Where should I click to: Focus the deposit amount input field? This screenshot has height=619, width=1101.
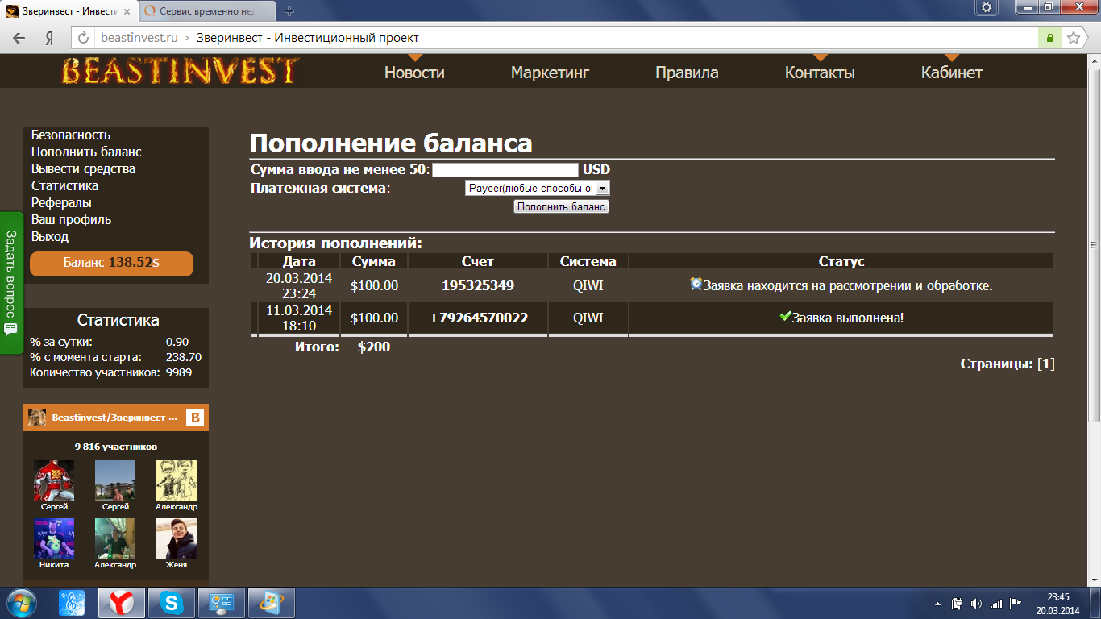pos(505,170)
